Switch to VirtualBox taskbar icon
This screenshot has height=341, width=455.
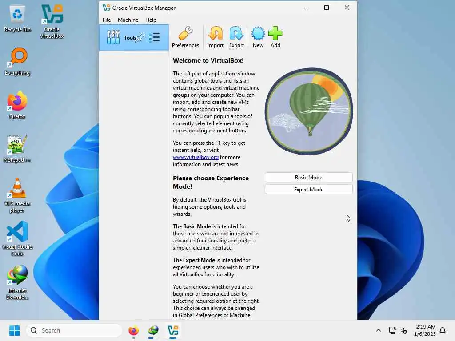pyautogui.click(x=173, y=330)
